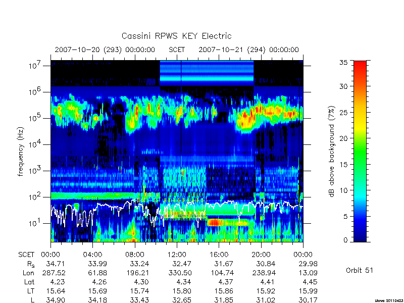Viewport: 404px width, 303px height.
Task: Click the SCET row label beside the time values
Action: click(26, 255)
